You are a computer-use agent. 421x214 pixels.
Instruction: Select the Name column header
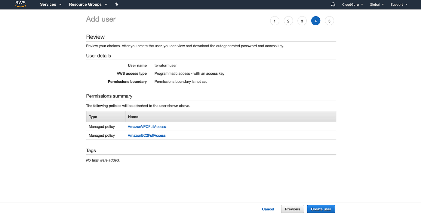[x=133, y=116]
